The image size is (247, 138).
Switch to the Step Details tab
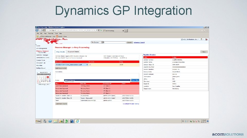click(60, 52)
